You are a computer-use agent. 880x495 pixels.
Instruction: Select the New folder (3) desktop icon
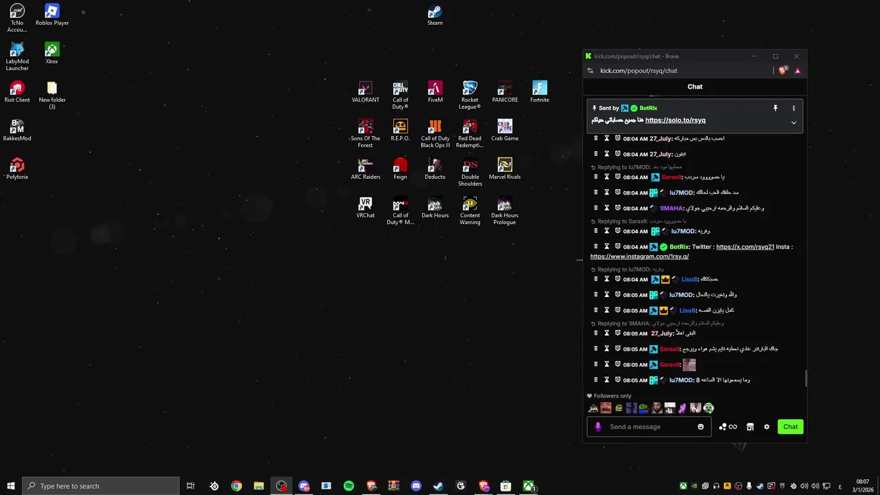tap(52, 96)
